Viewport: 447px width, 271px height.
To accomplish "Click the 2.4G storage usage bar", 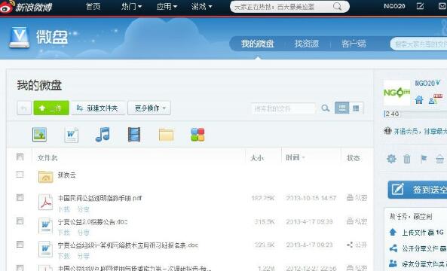I will [x=415, y=114].
